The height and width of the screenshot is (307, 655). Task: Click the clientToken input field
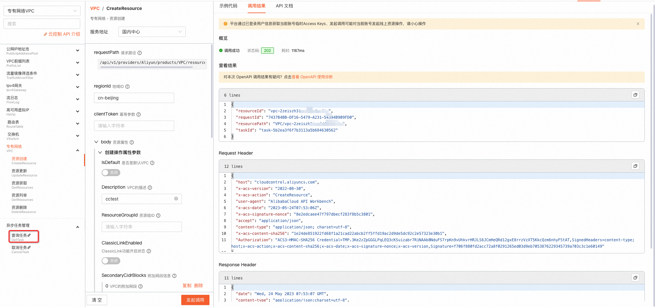click(134, 126)
